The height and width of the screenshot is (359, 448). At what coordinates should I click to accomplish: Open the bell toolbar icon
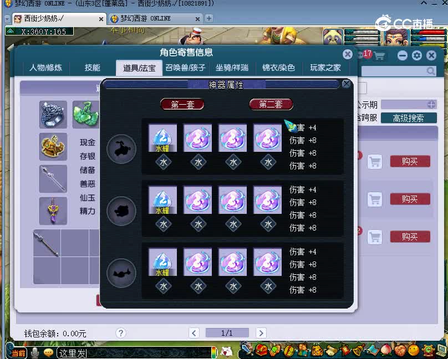pyautogui.click(x=359, y=350)
